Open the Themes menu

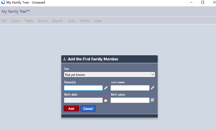point(85,21)
